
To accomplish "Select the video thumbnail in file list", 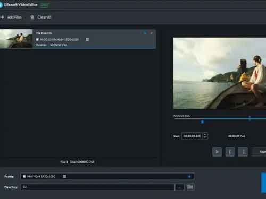I will click(x=16, y=39).
